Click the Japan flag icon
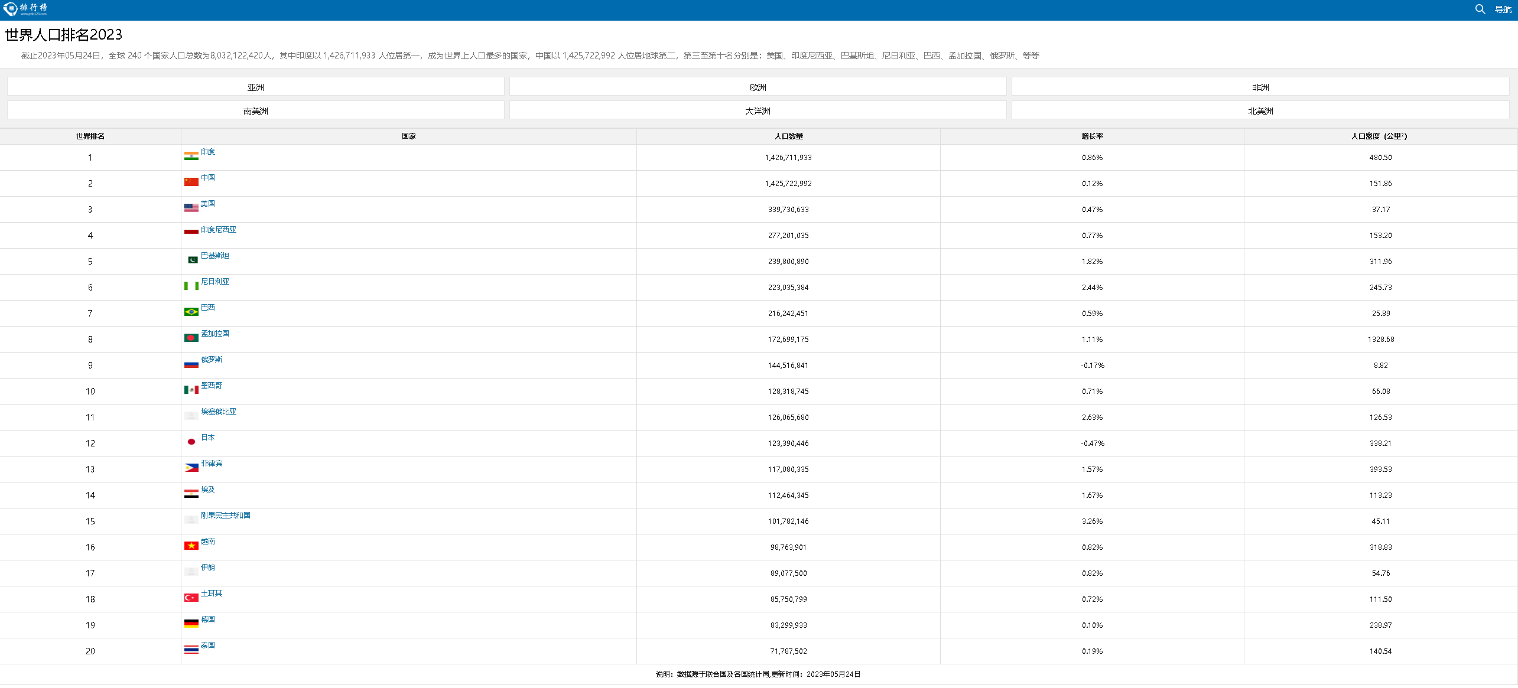 pos(191,442)
